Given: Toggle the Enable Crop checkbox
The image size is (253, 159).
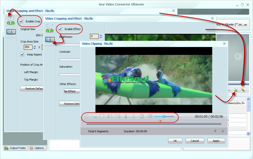Looking at the screenshot, I should pyautogui.click(x=21, y=21).
